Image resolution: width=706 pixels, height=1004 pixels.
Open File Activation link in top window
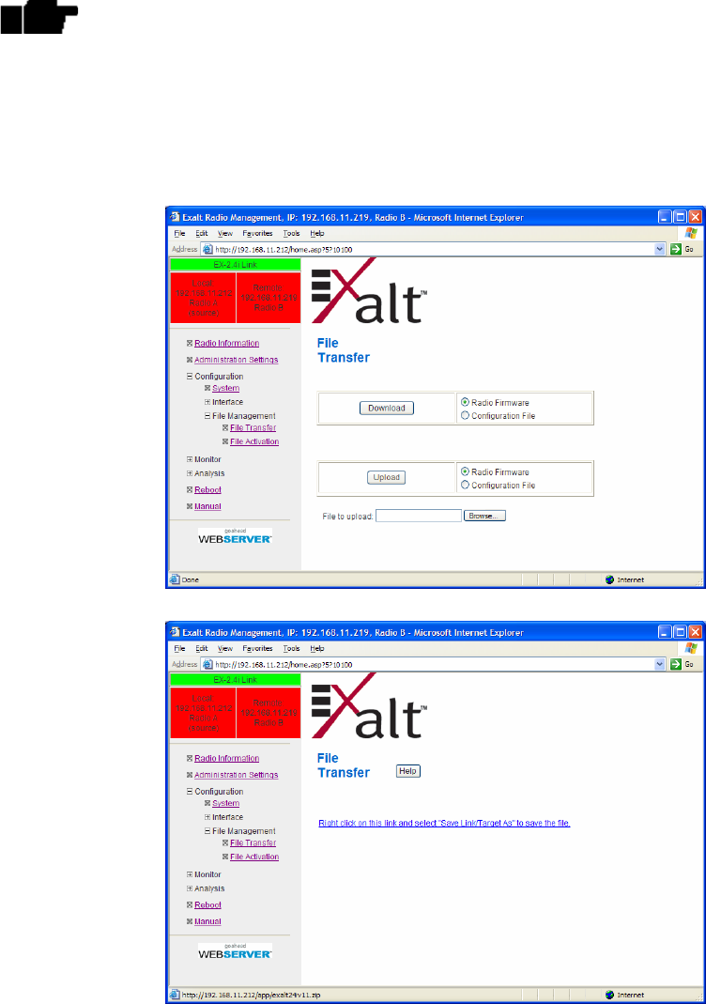click(254, 441)
